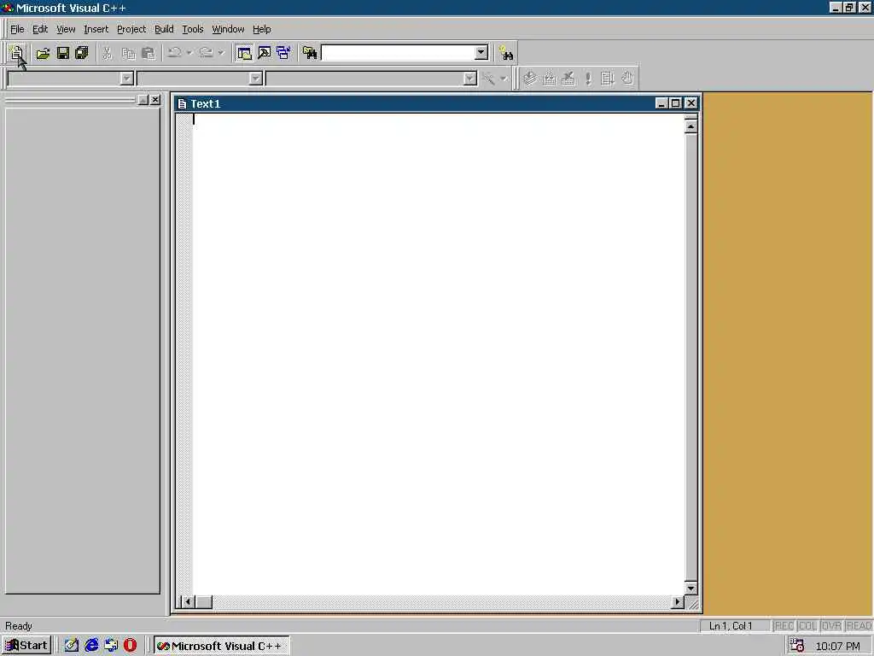Image resolution: width=874 pixels, height=656 pixels.
Task: Click the Save All icon
Action: pos(82,53)
